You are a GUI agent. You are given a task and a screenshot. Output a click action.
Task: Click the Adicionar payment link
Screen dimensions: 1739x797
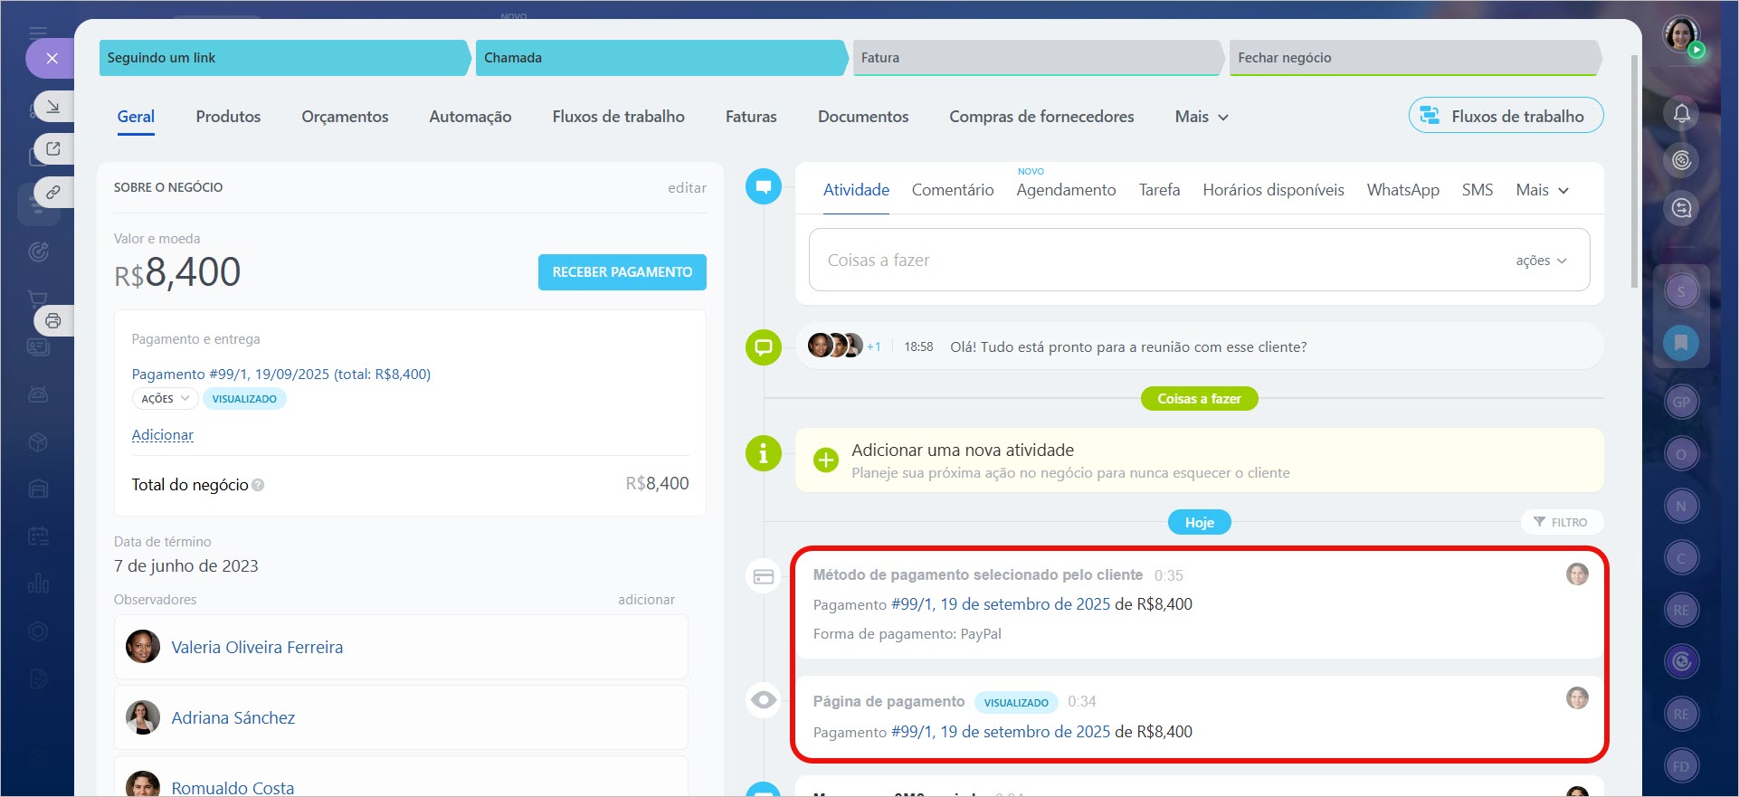163,435
